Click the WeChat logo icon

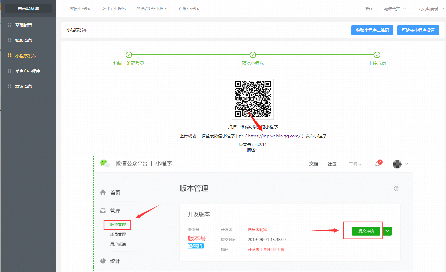pyautogui.click(x=105, y=163)
